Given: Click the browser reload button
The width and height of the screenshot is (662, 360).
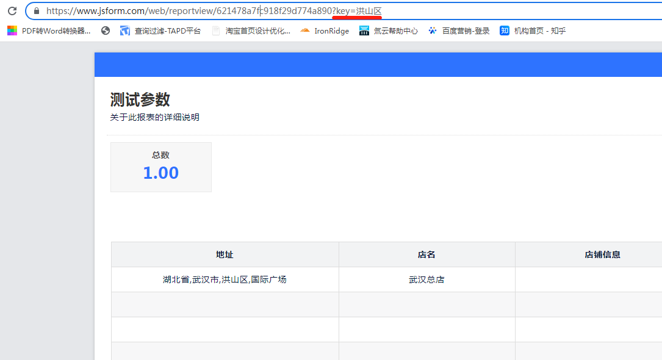Looking at the screenshot, I should (12, 11).
